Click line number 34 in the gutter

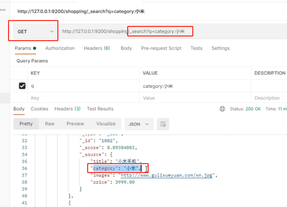coord(24,154)
